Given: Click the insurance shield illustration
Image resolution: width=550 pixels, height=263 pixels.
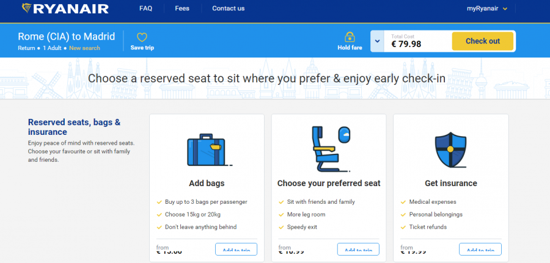Looking at the screenshot, I should pyautogui.click(x=451, y=150).
